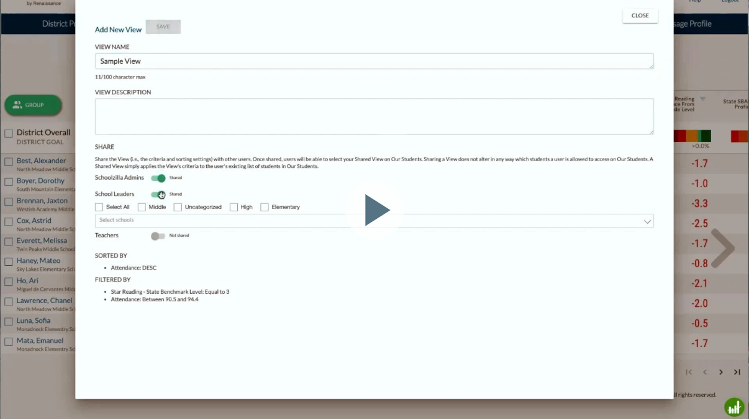Click the -0.8 score cell
Image resolution: width=749 pixels, height=419 pixels.
click(x=699, y=263)
